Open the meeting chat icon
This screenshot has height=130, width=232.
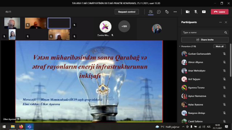pos(159,12)
